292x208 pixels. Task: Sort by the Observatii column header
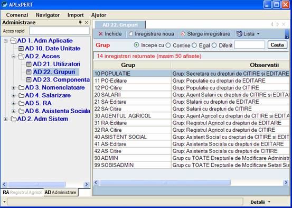tap(230, 65)
